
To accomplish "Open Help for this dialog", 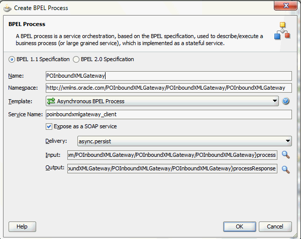I will click(22, 226).
